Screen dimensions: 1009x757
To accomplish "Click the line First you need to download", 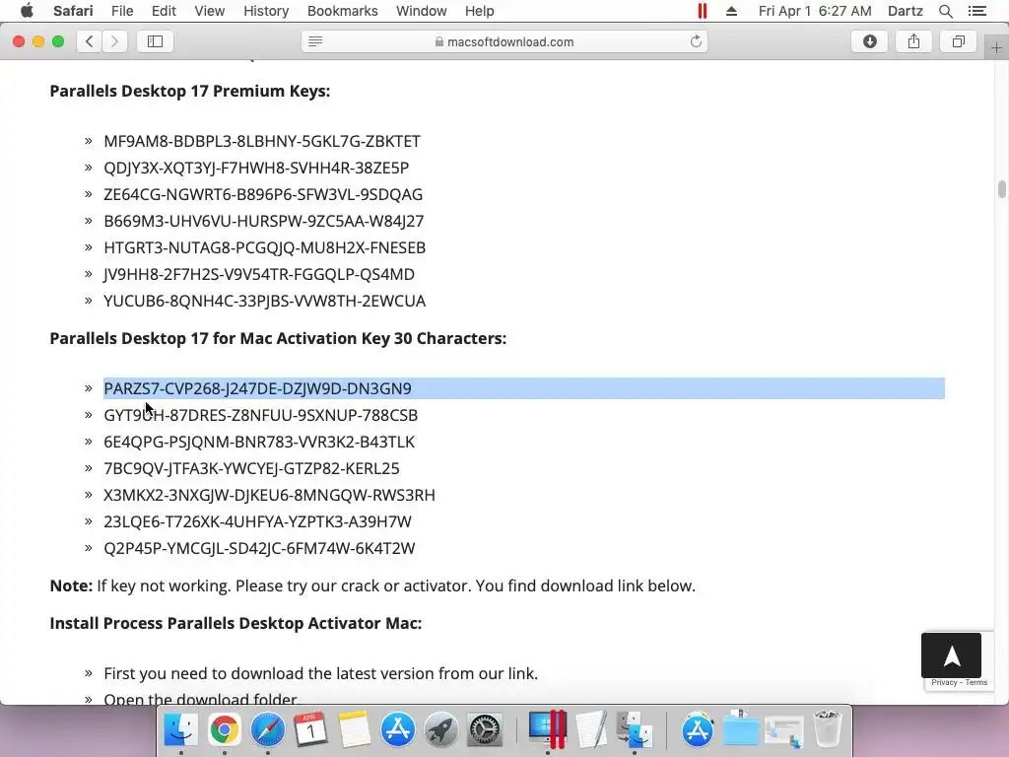I will tap(320, 673).
